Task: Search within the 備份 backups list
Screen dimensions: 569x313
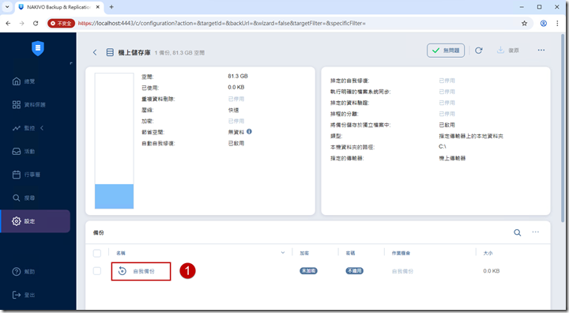Action: click(x=518, y=232)
